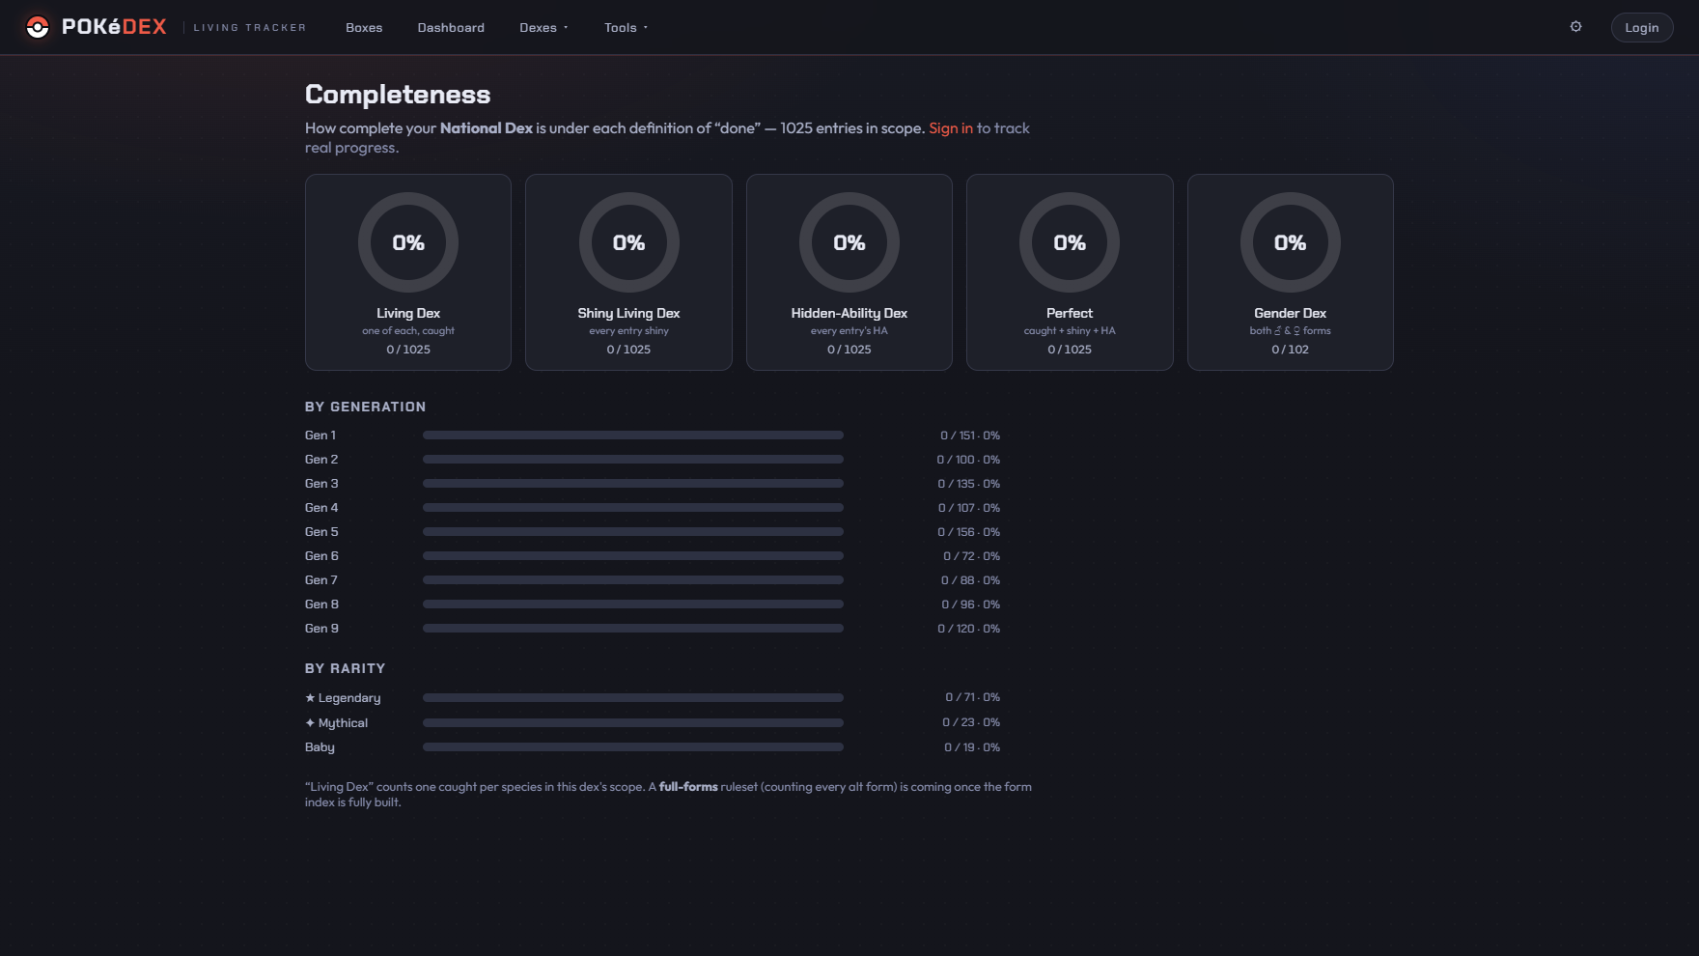Click the Shiny Living Dex progress ring
This screenshot has width=1699, height=956.
tap(628, 242)
